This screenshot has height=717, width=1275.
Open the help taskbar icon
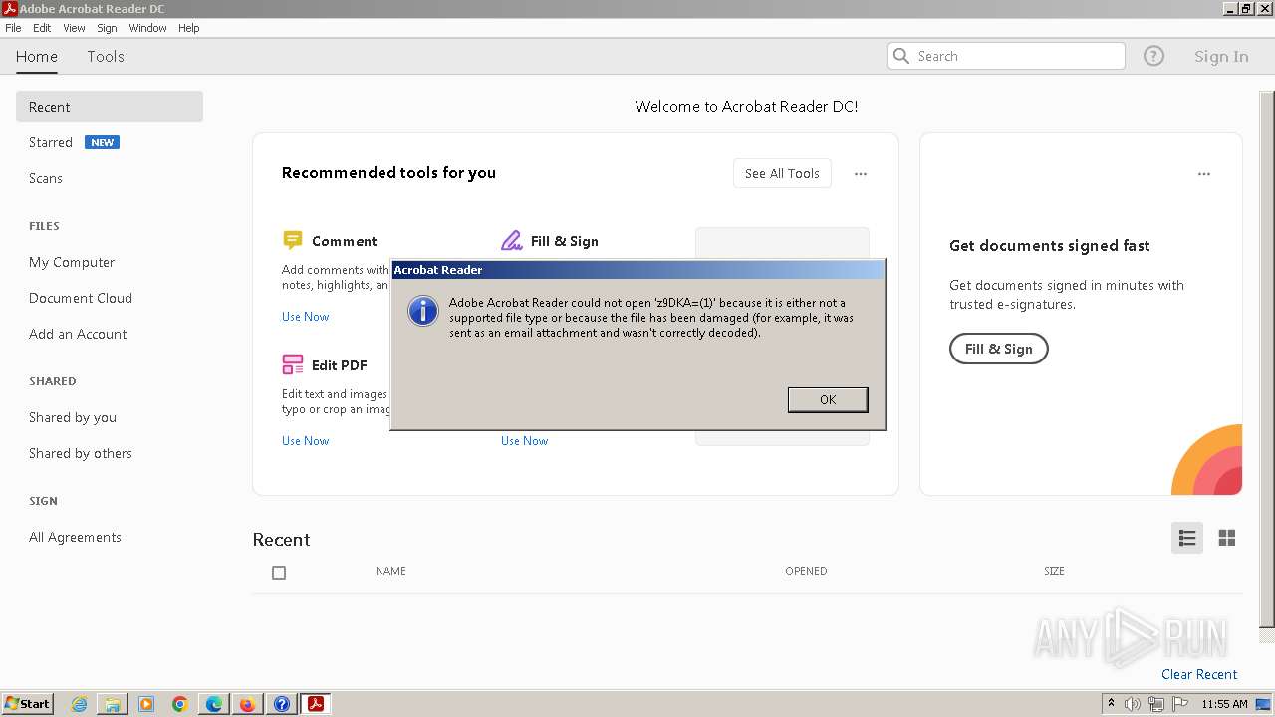click(281, 704)
